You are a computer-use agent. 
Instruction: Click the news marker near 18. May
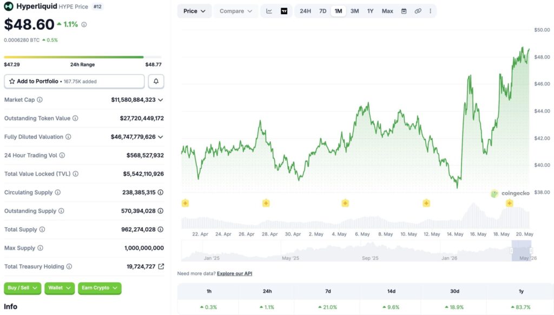[509, 204]
